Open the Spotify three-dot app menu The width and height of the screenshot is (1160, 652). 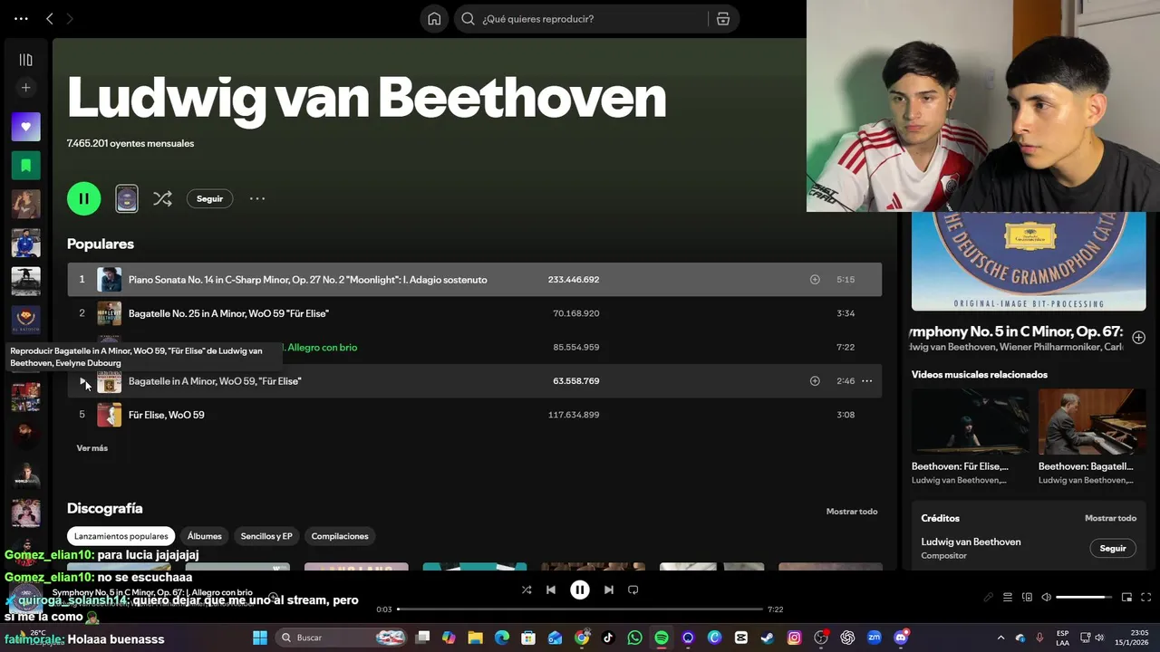pos(21,18)
